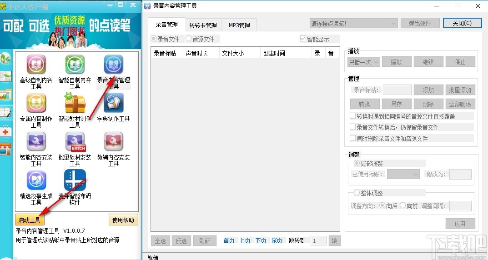Select the 字典制作工具 magnifier icon
Image resolution: width=488 pixels, height=260 pixels.
113,103
